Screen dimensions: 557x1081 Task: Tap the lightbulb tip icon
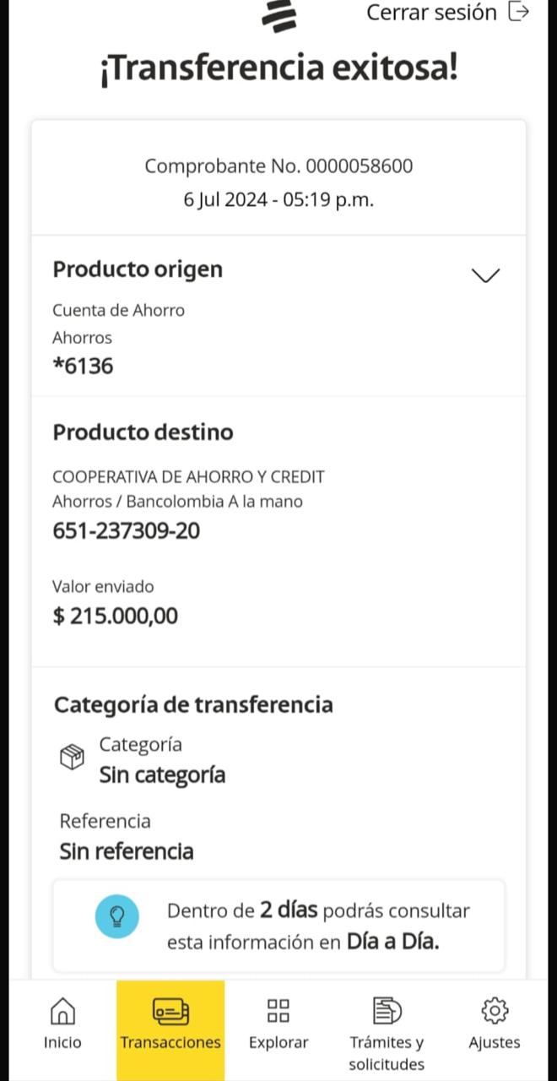[118, 914]
